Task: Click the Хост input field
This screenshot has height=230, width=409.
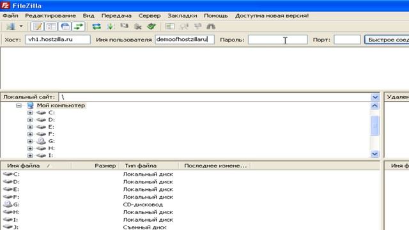Action: click(x=58, y=40)
